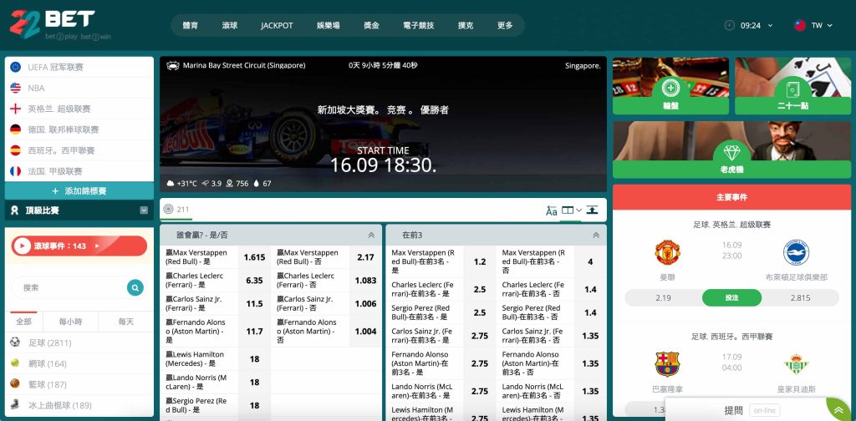The image size is (856, 421).
Task: Open the 足球 (2811) sport row
Action: pyautogui.click(x=79, y=342)
